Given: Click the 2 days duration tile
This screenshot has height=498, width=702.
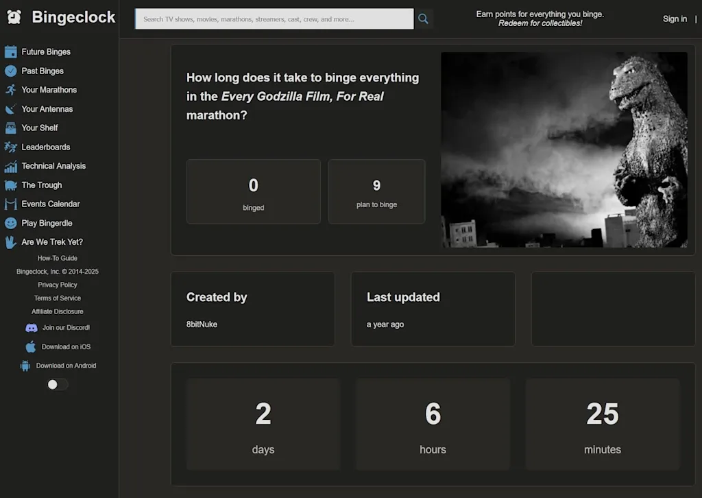Looking at the screenshot, I should pos(263,424).
